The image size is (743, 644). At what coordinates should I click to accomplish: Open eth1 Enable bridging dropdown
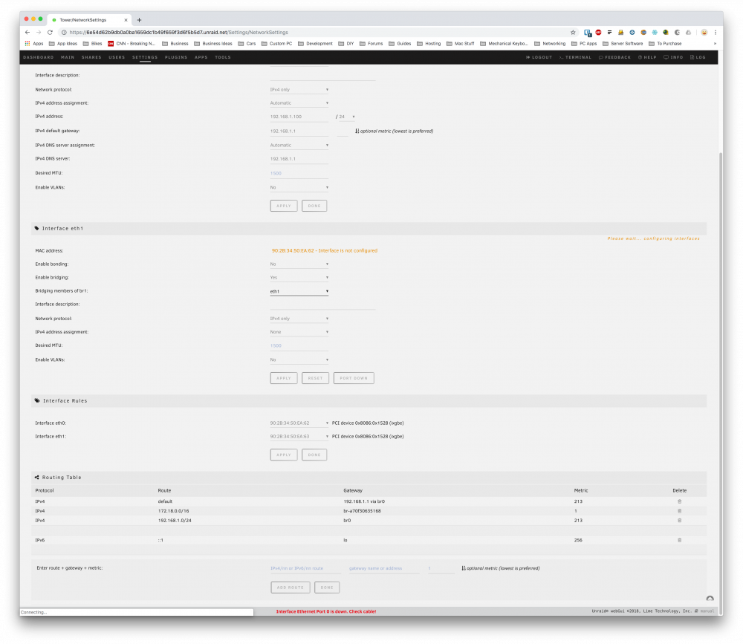pos(299,277)
